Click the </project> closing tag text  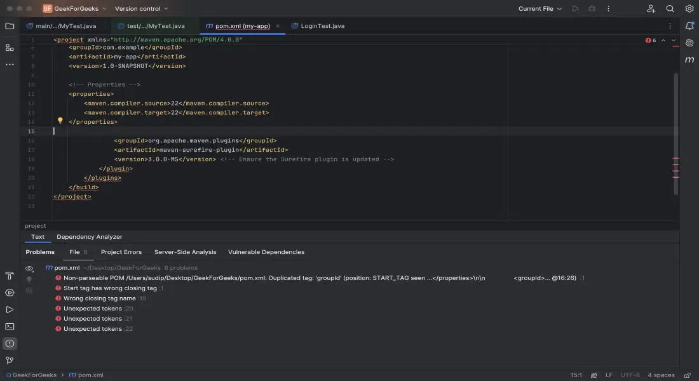[72, 196]
